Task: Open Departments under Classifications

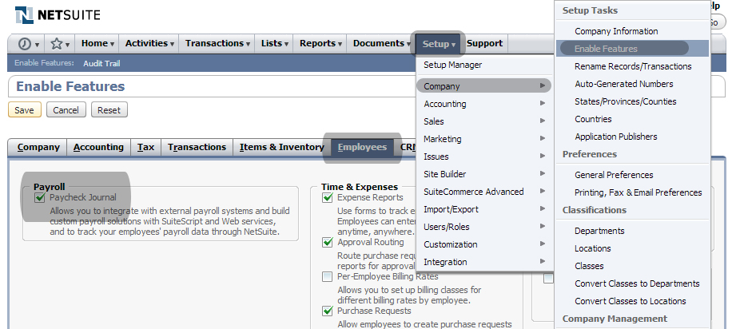Action: point(599,231)
